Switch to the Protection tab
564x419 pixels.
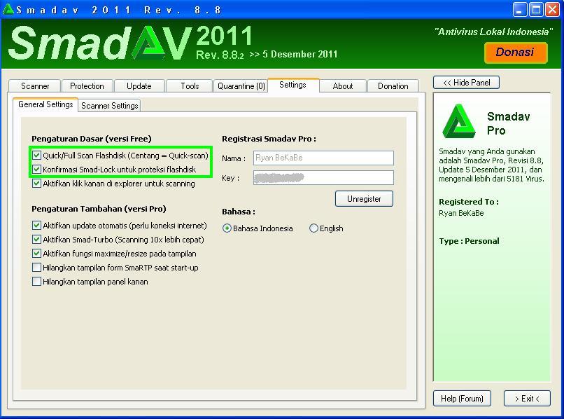coord(87,86)
